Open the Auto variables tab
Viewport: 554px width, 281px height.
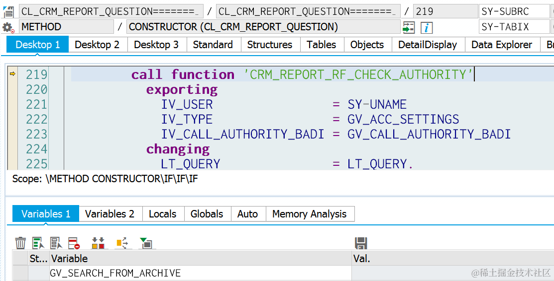(x=248, y=214)
